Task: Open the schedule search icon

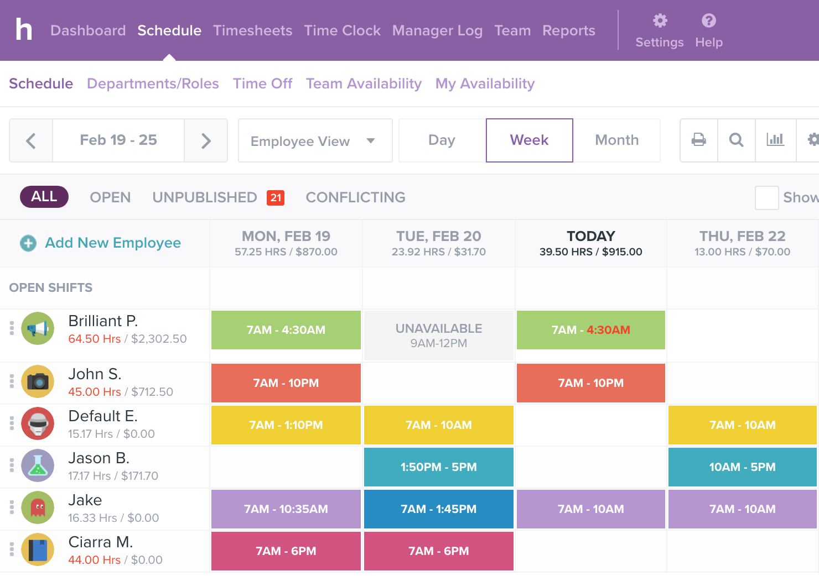Action: [x=736, y=140]
